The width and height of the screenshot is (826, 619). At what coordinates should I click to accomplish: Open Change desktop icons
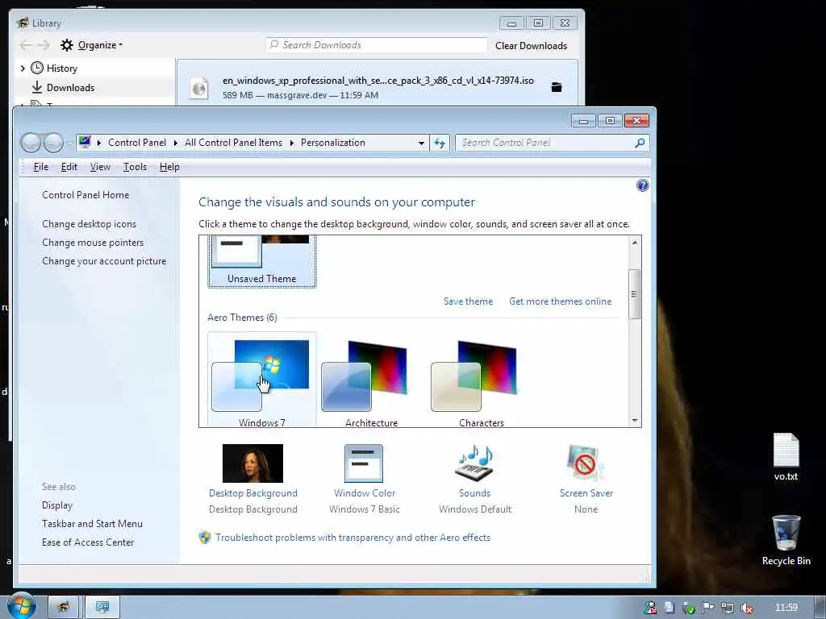pyautogui.click(x=89, y=224)
